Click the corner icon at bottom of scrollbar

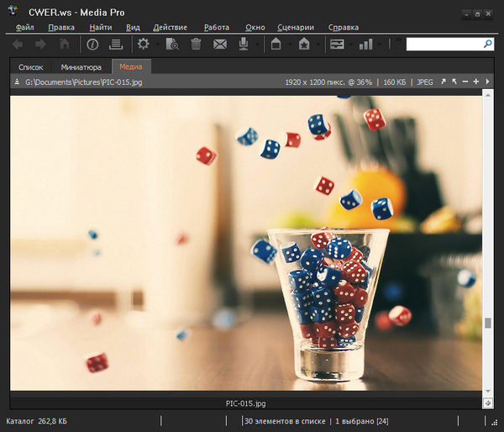click(488, 403)
